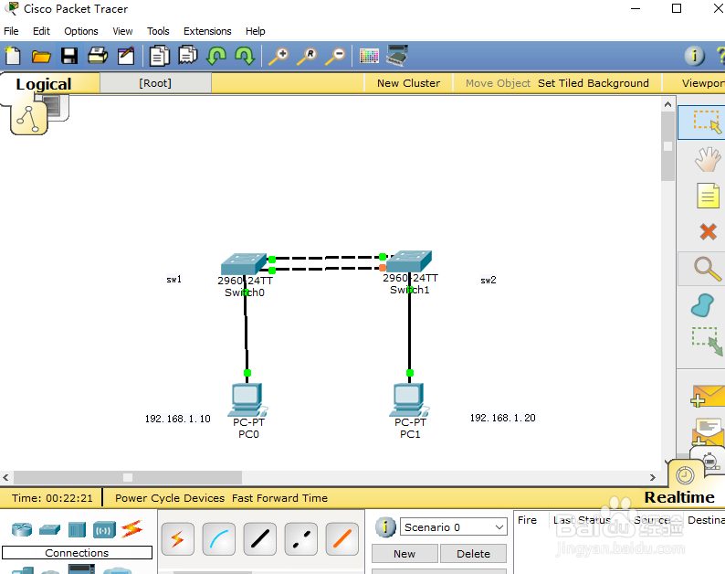Click the Navigation cluster icon under Logical
The height and width of the screenshot is (574, 725).
coord(28,119)
